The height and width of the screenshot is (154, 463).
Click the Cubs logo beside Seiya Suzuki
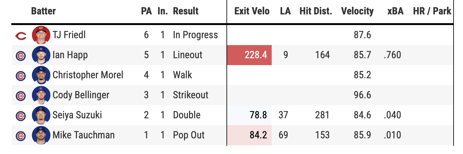click(21, 115)
